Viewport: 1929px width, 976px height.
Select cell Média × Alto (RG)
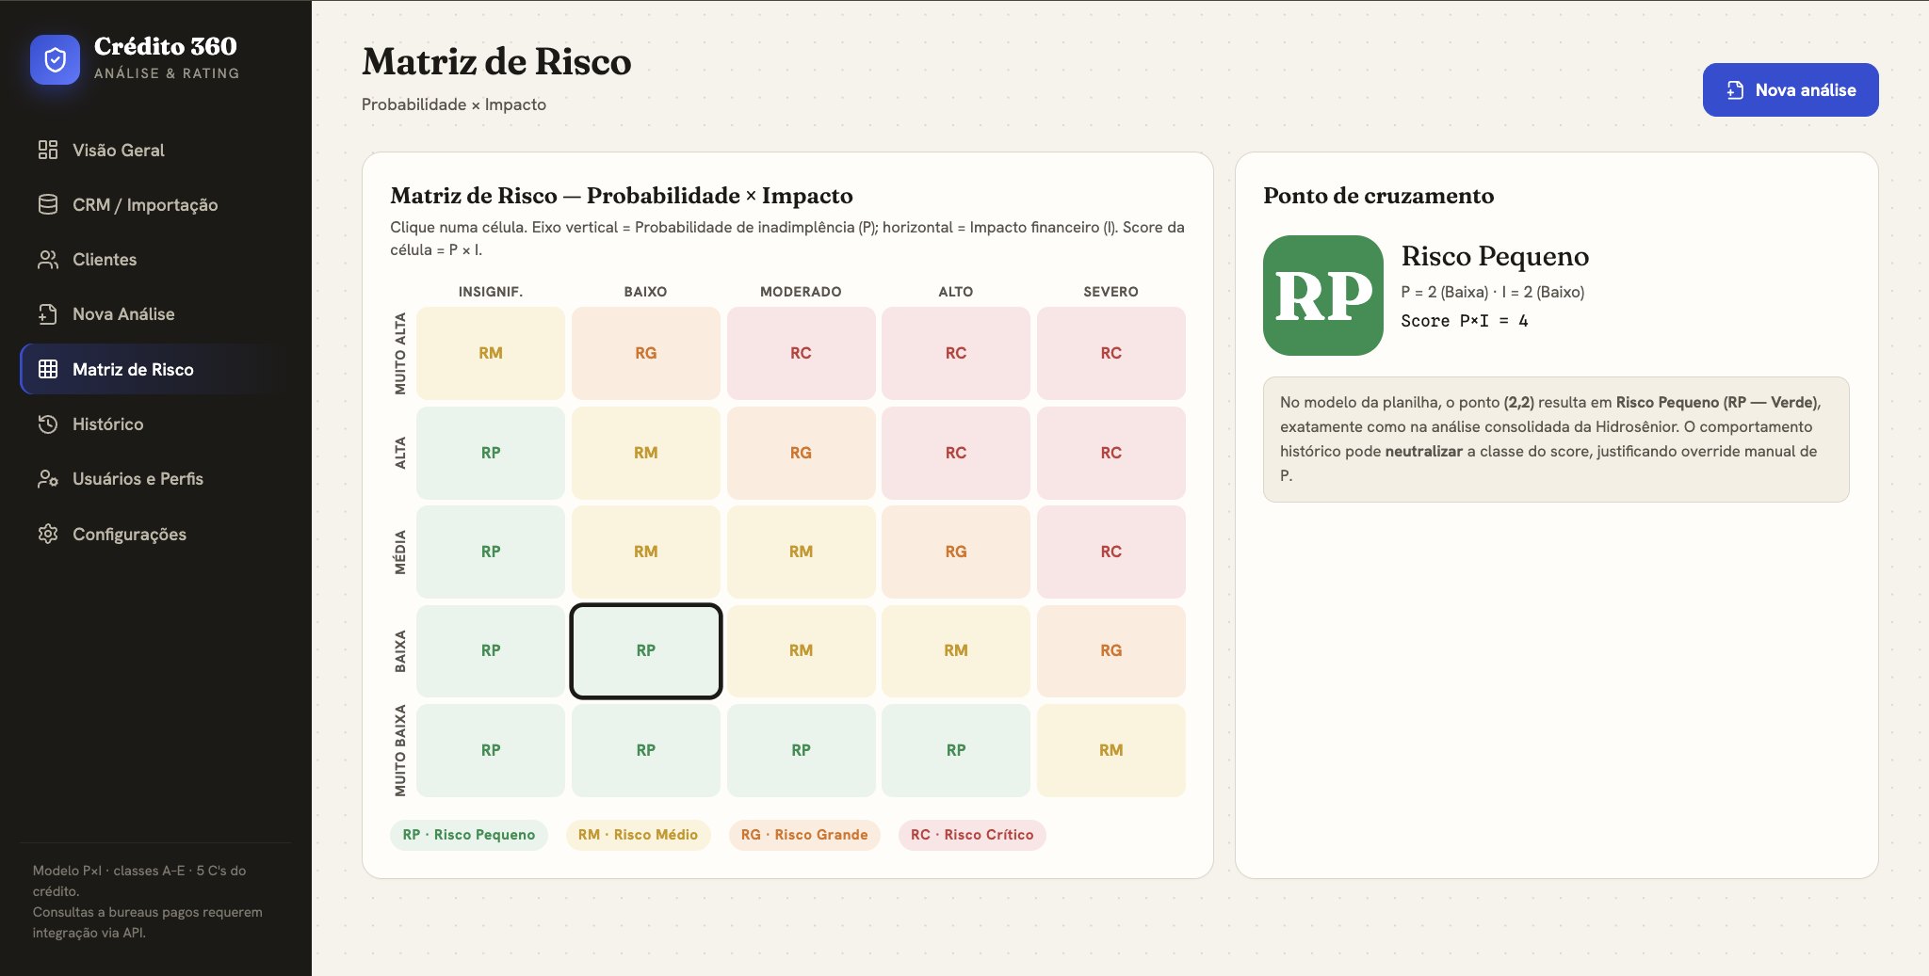955,552
